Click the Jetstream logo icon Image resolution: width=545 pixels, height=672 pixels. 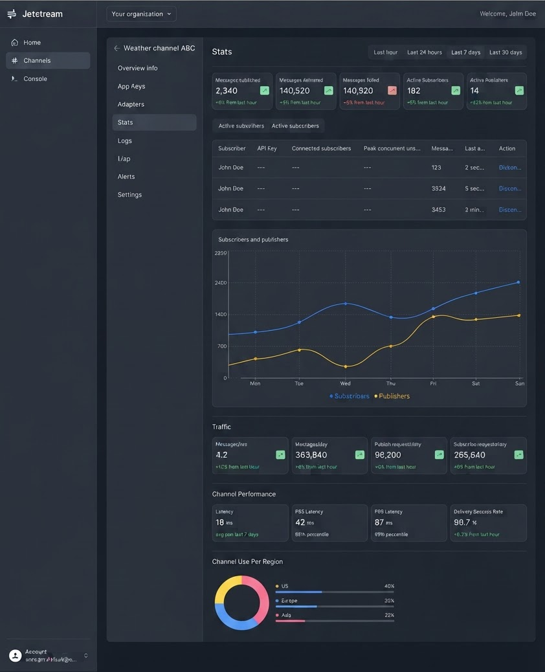[x=12, y=14]
